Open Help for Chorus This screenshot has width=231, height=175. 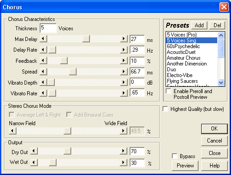(215, 166)
